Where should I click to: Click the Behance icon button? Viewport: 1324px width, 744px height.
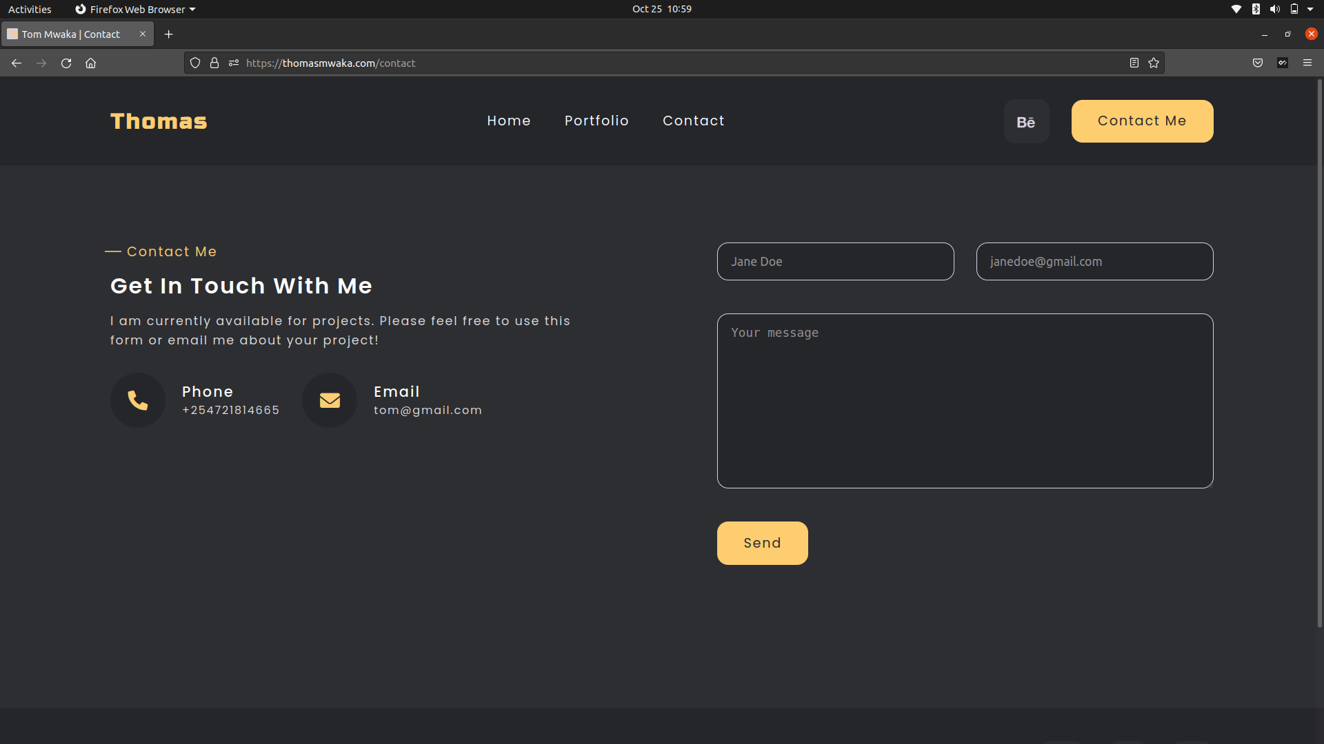[1026, 122]
